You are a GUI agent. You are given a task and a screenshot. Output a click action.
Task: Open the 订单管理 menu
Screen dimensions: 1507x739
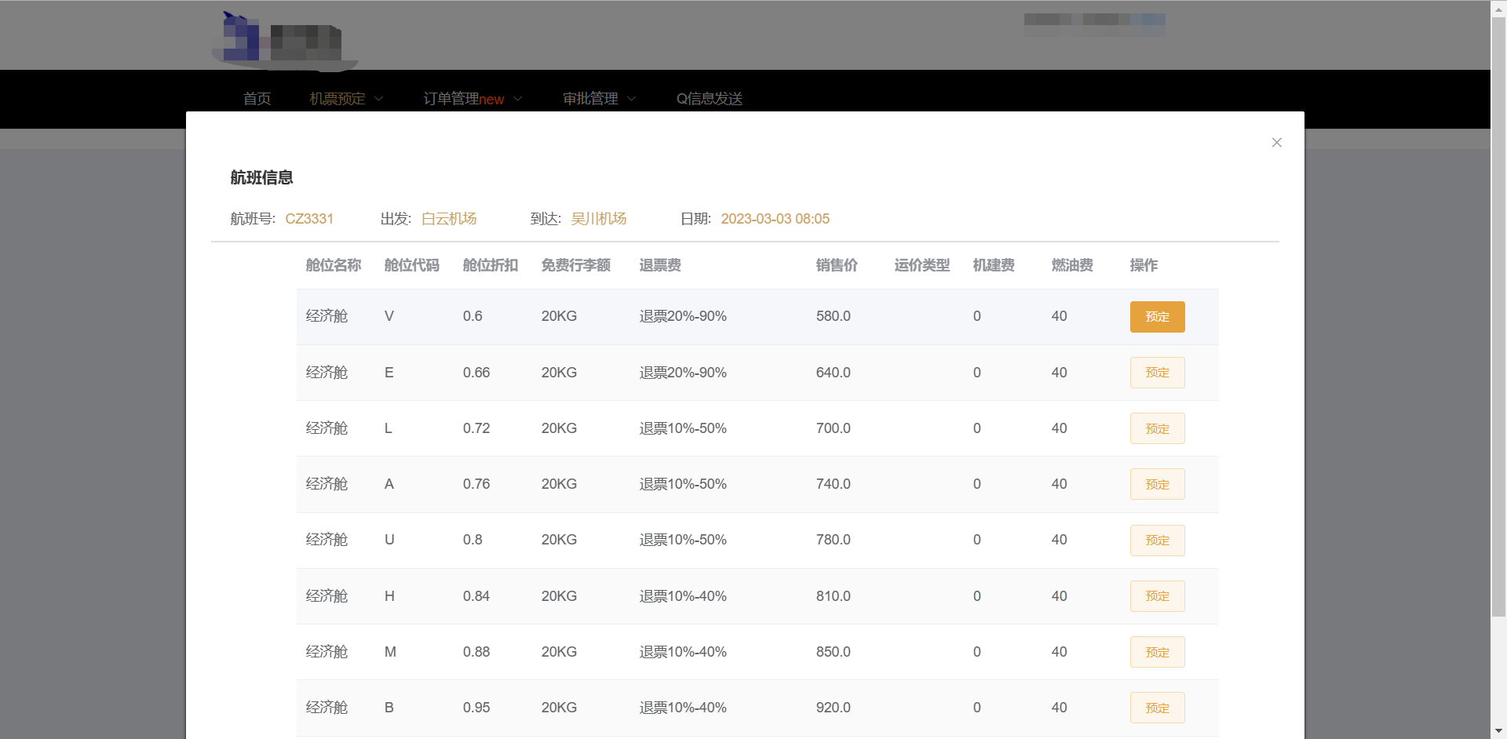(x=463, y=99)
